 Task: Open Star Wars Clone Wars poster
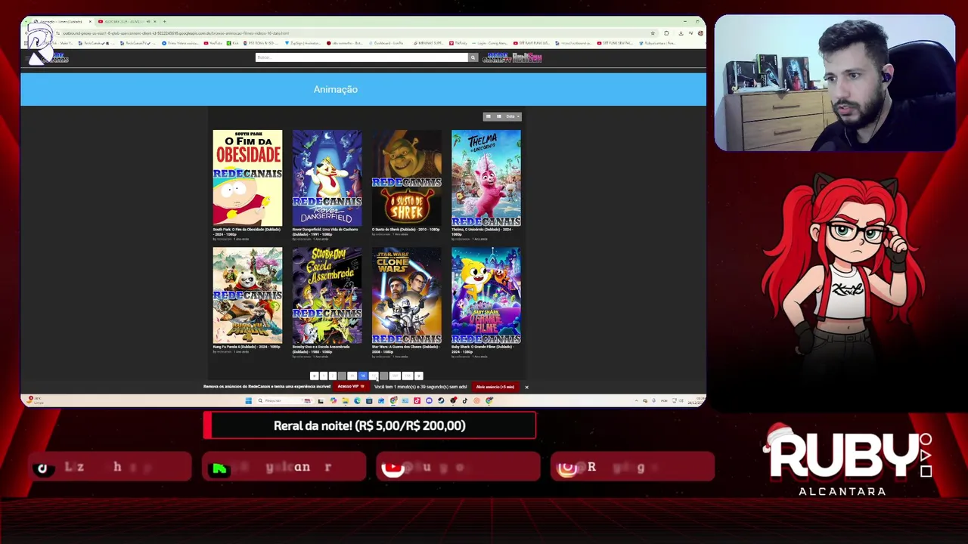[406, 295]
